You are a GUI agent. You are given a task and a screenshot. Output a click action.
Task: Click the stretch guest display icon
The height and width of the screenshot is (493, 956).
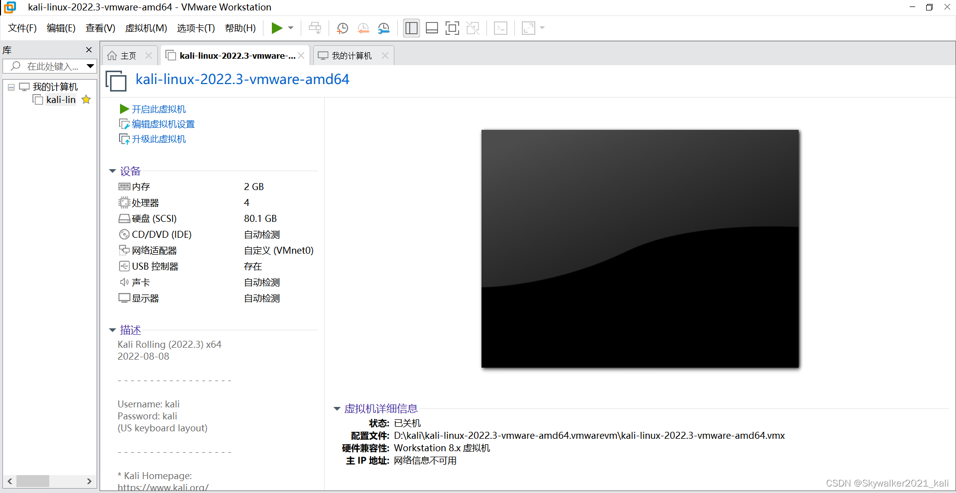click(x=528, y=28)
